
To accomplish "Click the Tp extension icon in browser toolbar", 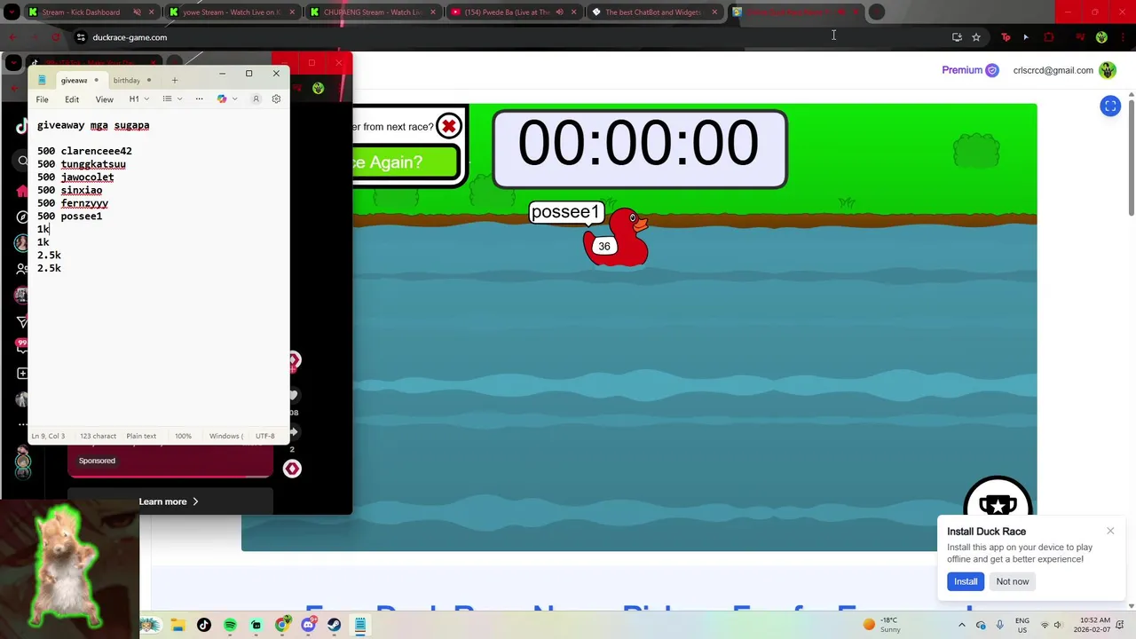I will click(1006, 37).
